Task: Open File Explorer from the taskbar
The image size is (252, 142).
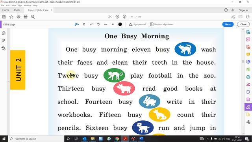Action: pos(93,138)
